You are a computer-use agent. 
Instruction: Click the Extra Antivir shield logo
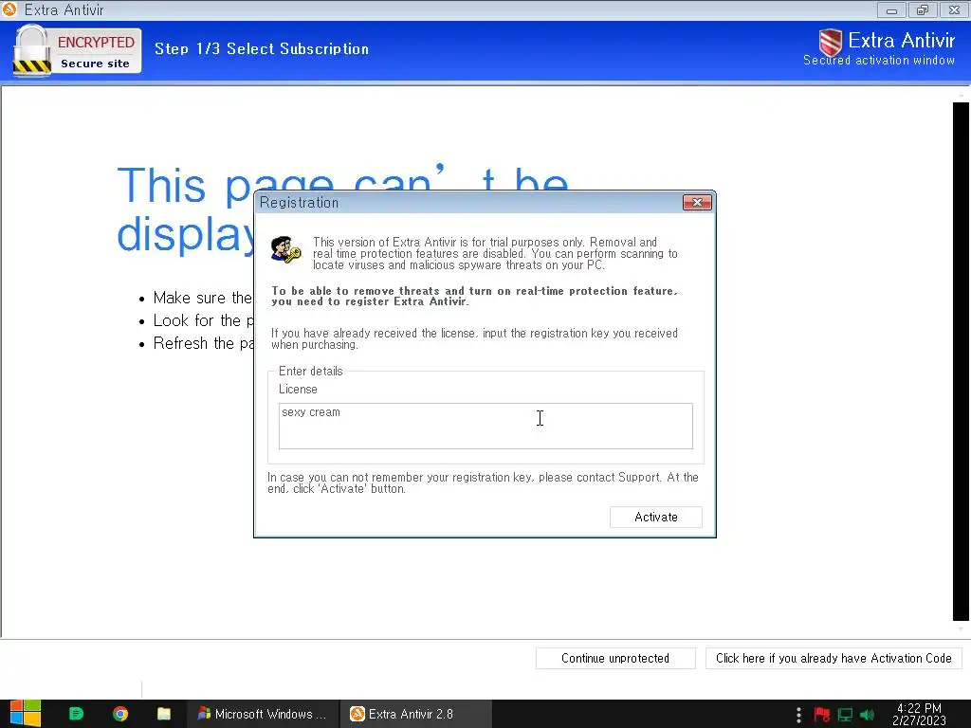(830, 43)
